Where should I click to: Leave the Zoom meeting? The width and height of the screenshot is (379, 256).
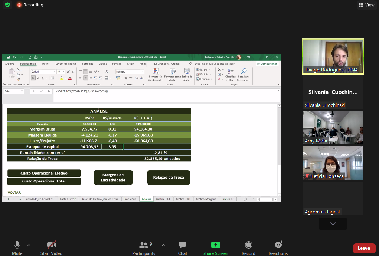tap(364, 248)
